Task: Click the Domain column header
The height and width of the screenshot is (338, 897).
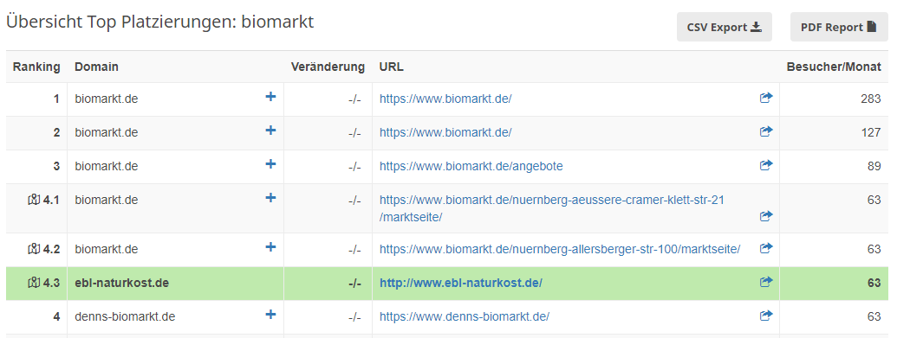Action: pyautogui.click(x=97, y=67)
